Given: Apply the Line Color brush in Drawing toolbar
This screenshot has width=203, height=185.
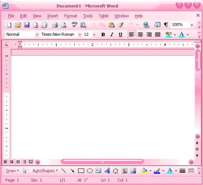Looking at the screenshot, I should (x=157, y=171).
